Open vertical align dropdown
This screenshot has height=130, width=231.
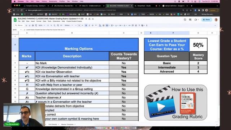117,25
